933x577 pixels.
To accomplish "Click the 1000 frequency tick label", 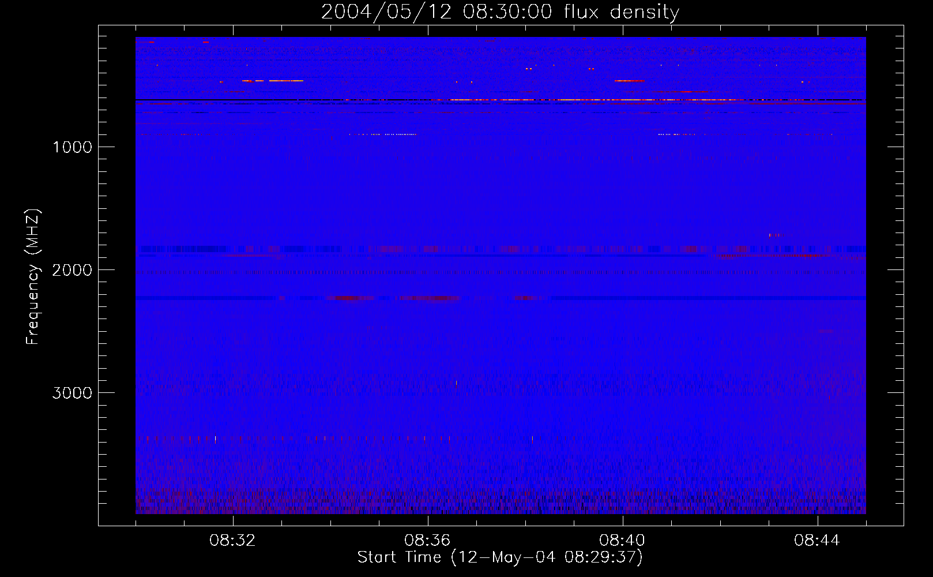I will (72, 147).
